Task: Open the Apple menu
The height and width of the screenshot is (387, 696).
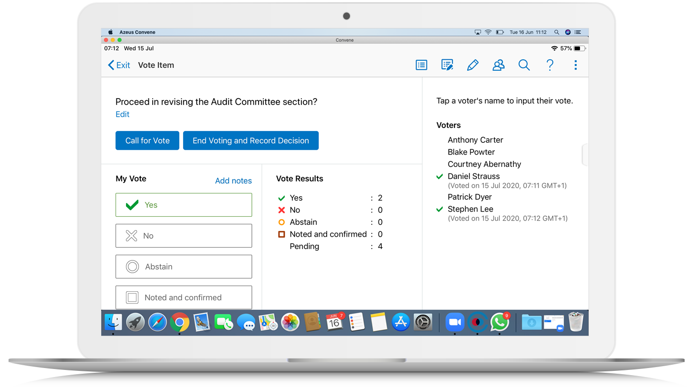Action: (110, 32)
